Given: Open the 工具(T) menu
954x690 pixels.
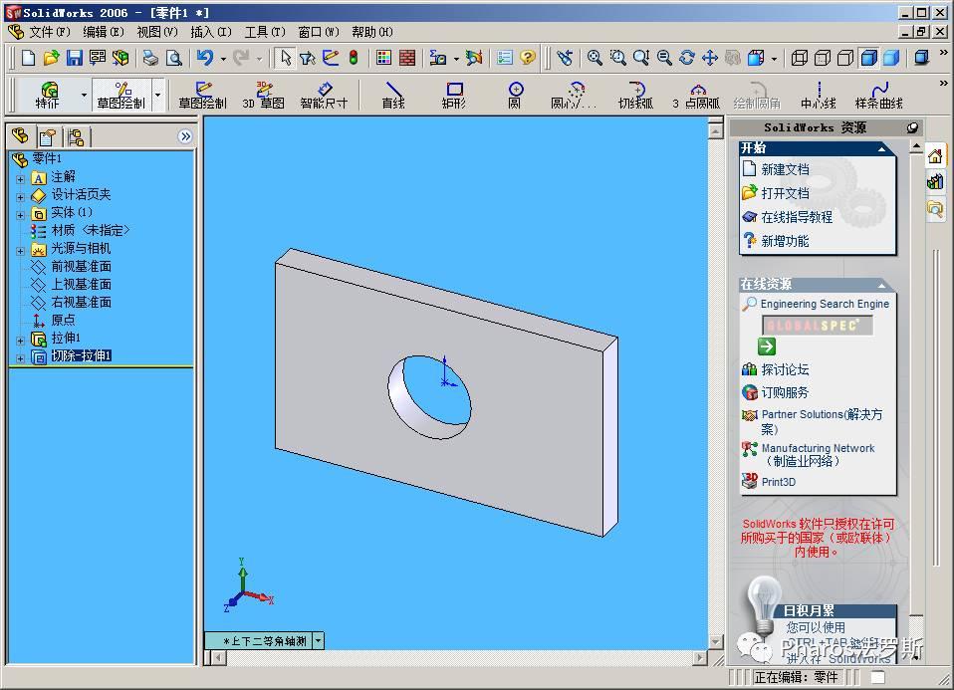Looking at the screenshot, I should point(265,32).
